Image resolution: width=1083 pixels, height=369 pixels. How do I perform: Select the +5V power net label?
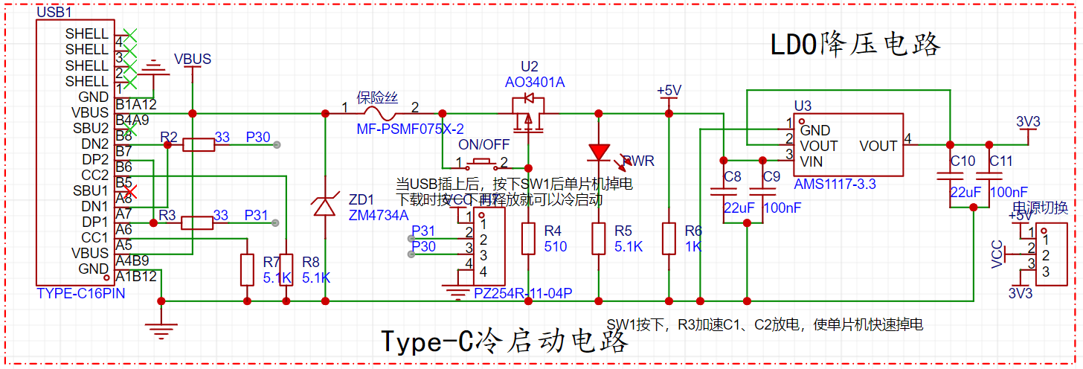[x=669, y=91]
